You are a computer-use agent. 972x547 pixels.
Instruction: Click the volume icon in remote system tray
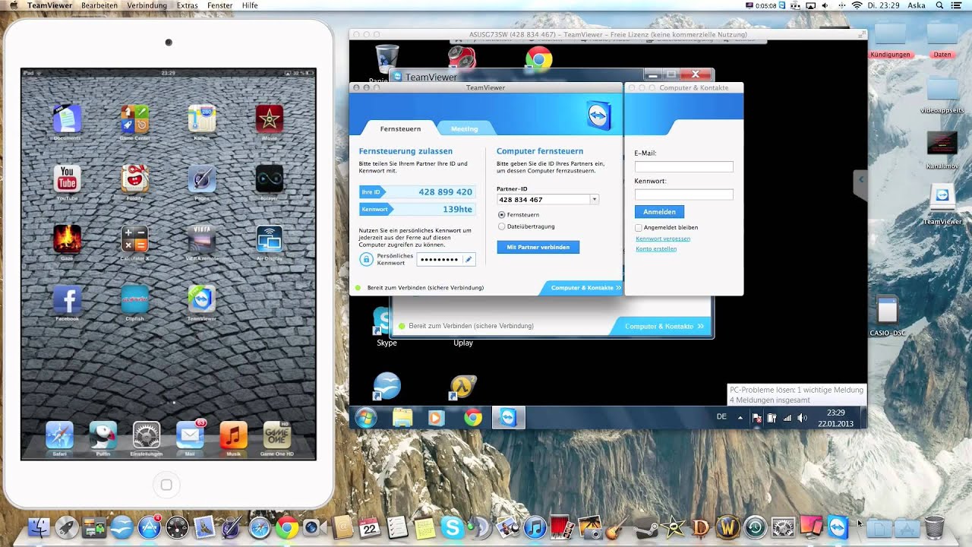803,418
